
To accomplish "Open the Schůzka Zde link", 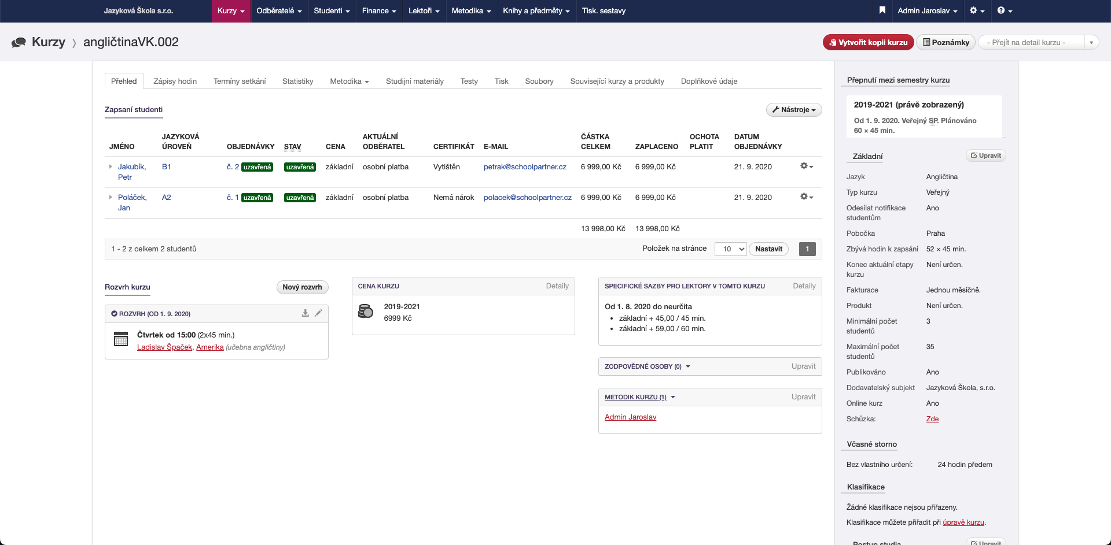I will pyautogui.click(x=932, y=419).
